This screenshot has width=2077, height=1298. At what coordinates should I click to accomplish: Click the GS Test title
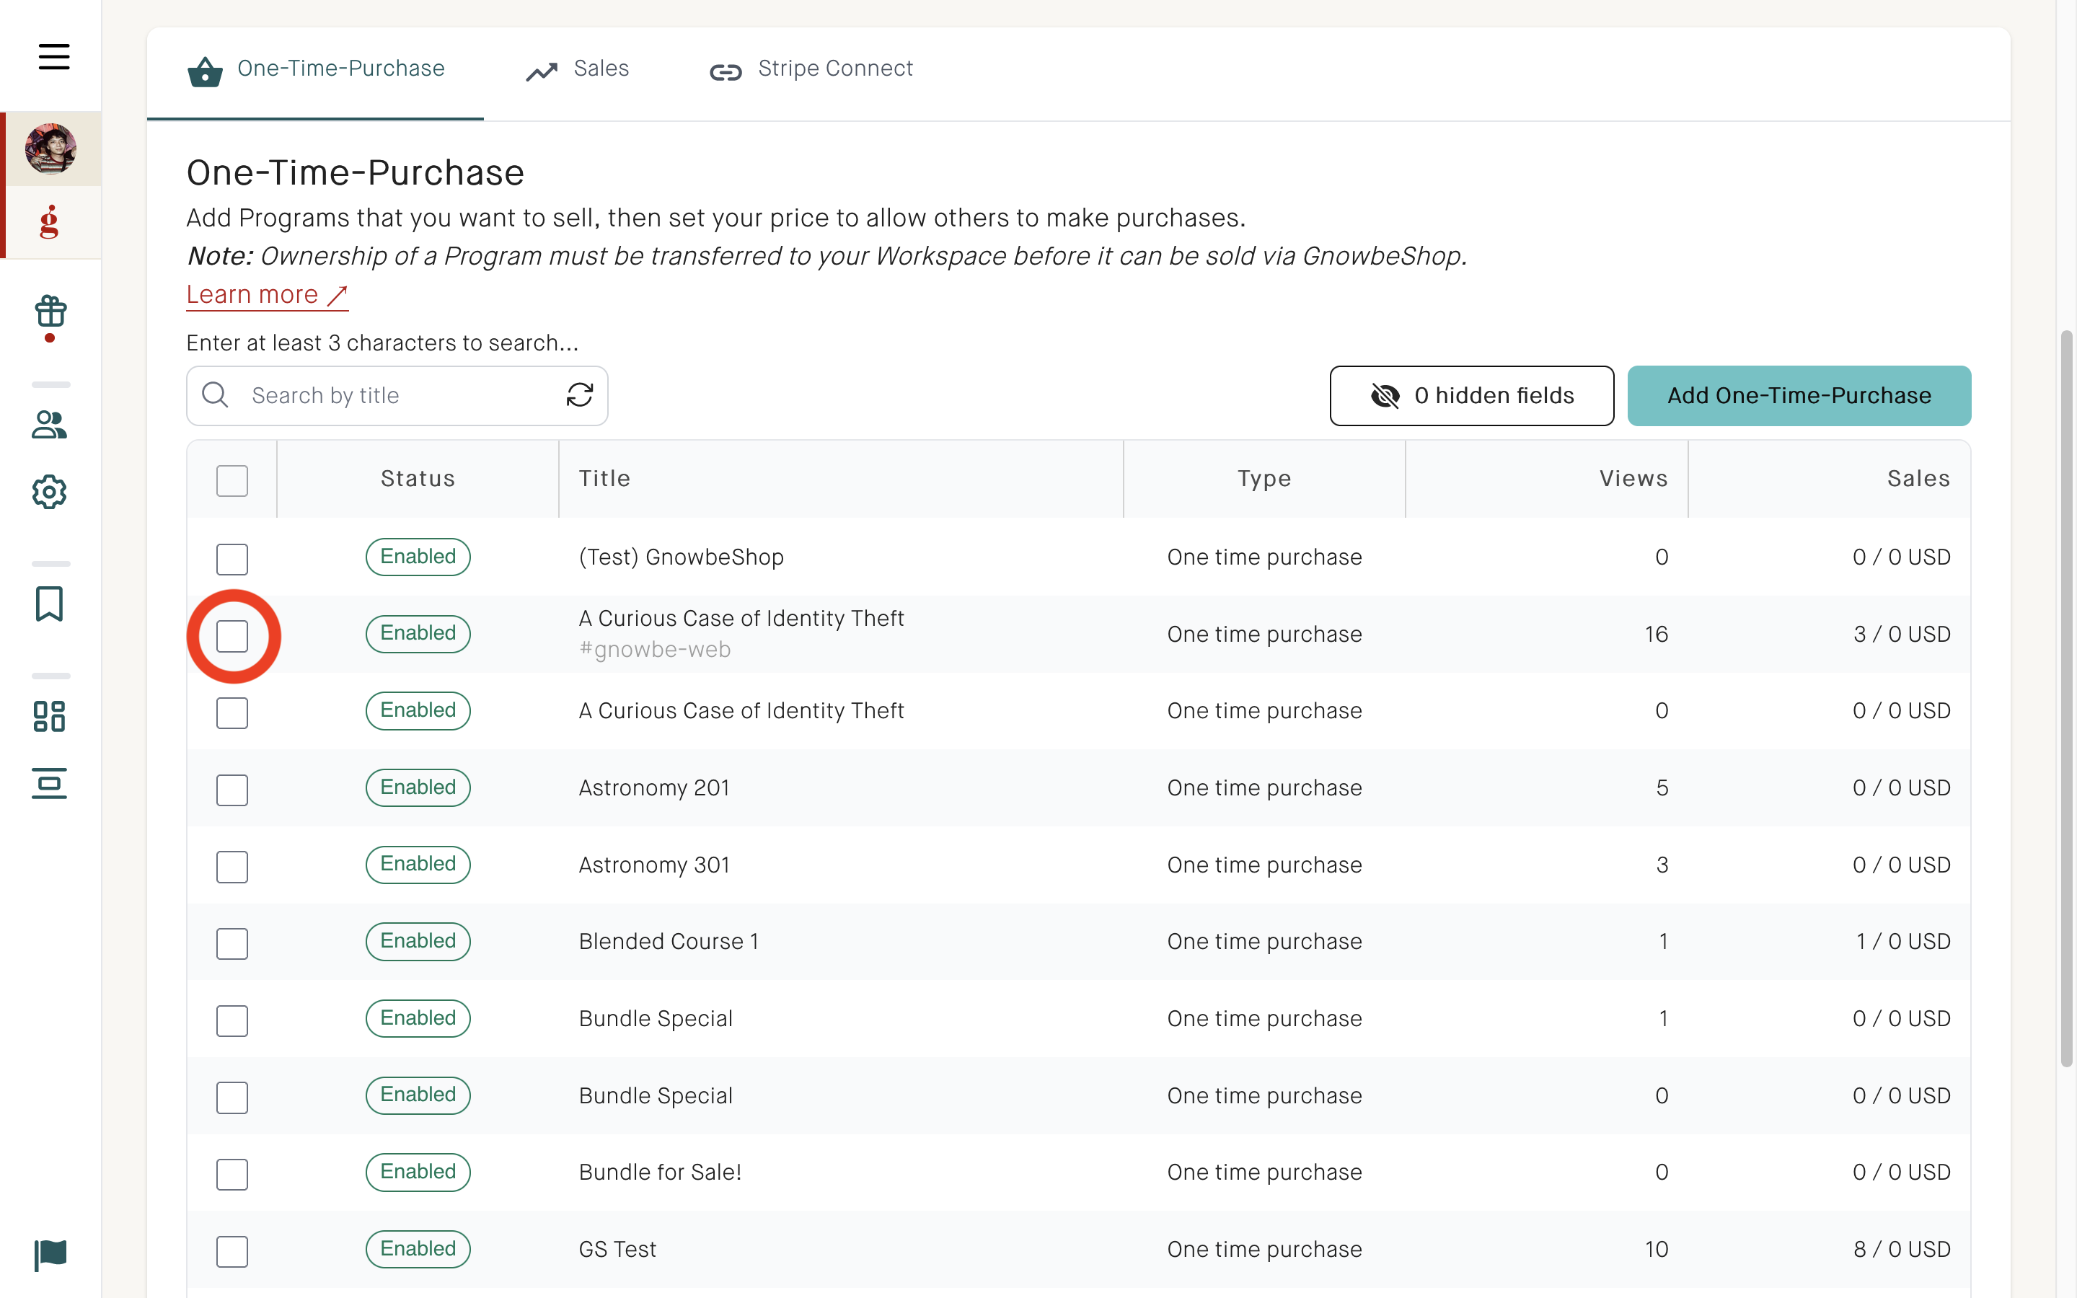(x=617, y=1249)
